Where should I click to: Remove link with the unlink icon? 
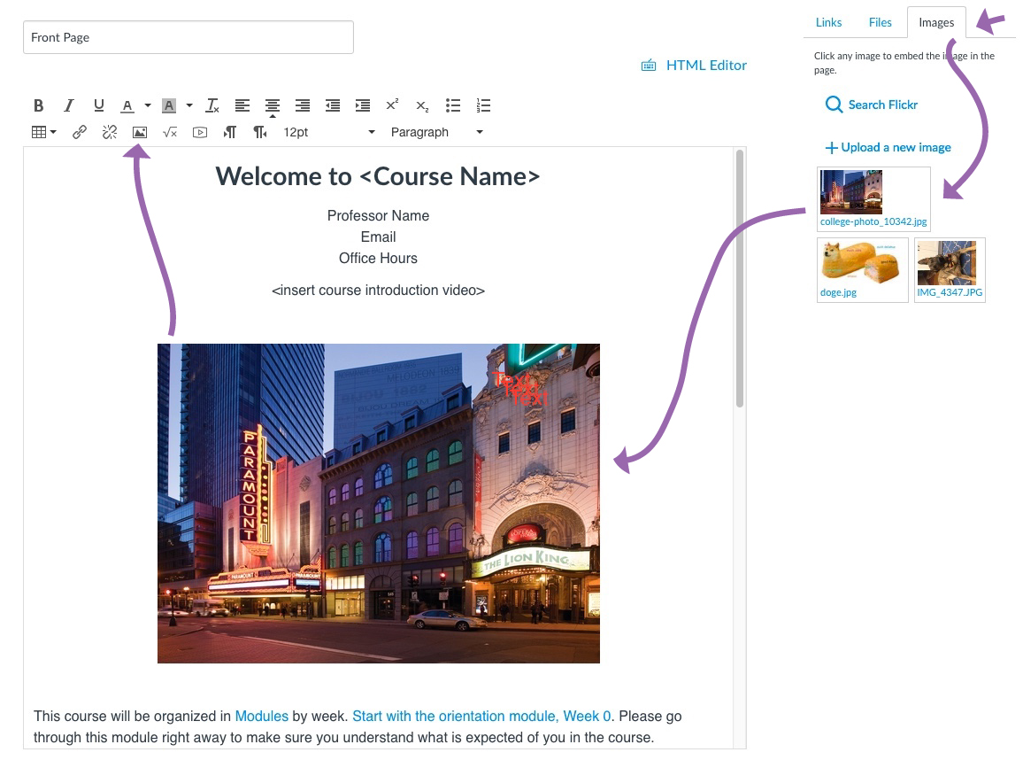(x=110, y=132)
